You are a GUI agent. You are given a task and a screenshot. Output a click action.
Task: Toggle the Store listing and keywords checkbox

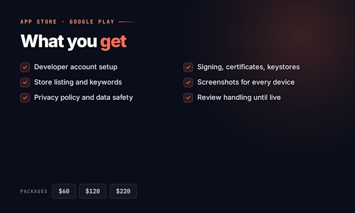click(25, 82)
